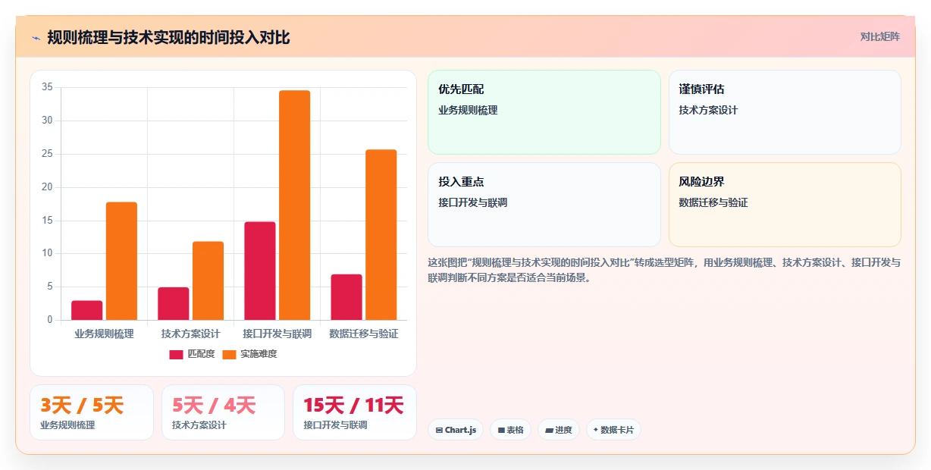This screenshot has height=470, width=931.
Task: Select the Chart.js tag
Action: (456, 430)
